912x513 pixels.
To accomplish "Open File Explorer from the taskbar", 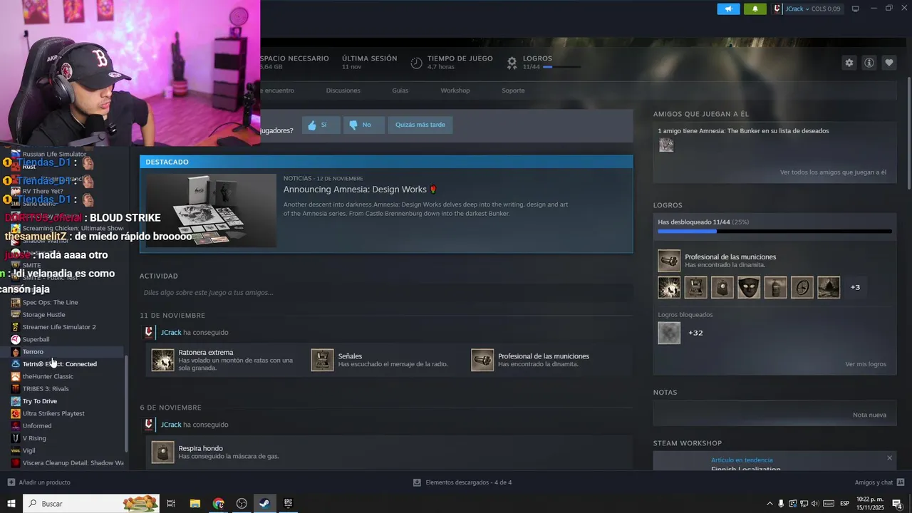I will [x=195, y=504].
